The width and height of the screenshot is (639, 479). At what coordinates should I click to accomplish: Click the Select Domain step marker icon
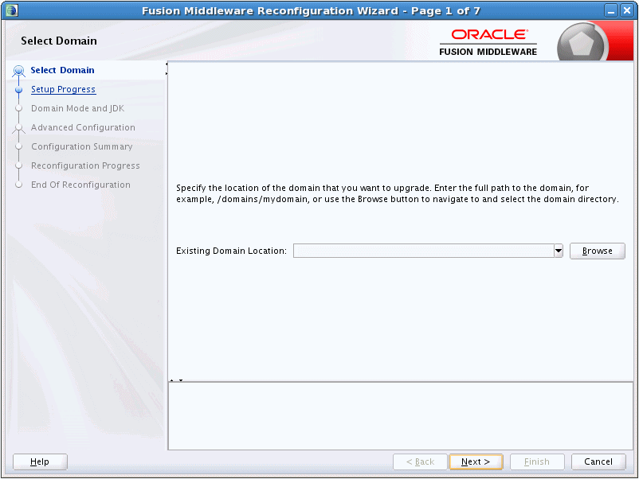click(19, 72)
